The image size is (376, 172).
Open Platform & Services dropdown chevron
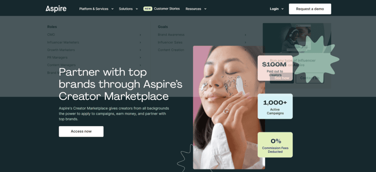tap(112, 9)
